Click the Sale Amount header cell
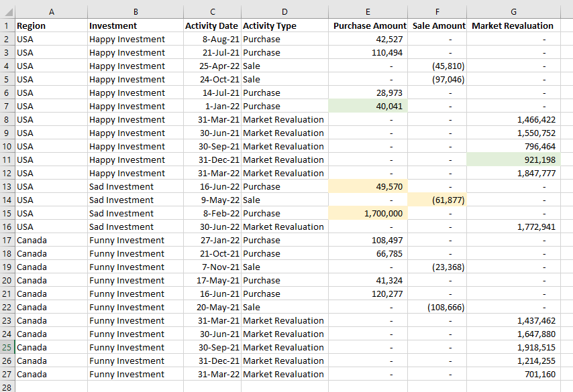573x392 pixels. 437,25
